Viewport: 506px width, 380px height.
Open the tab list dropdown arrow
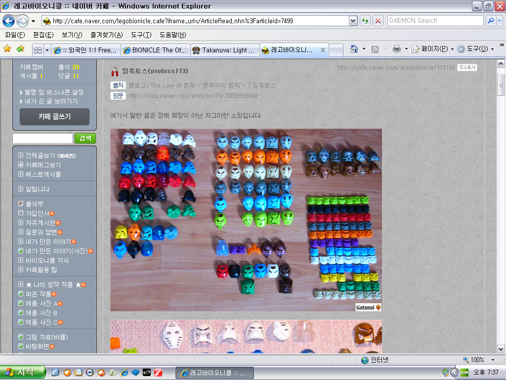tap(47, 50)
